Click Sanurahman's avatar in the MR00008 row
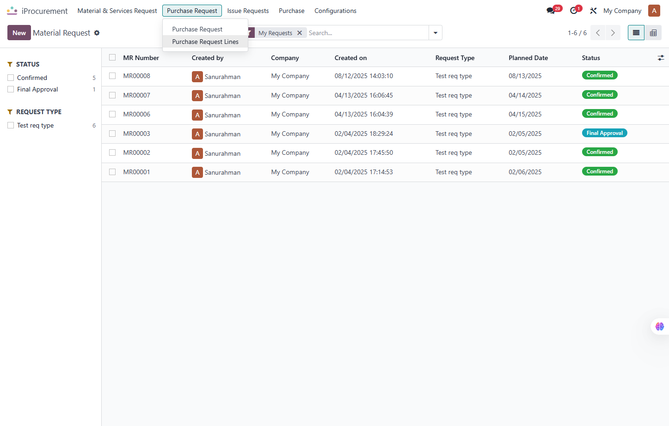669x426 pixels. [197, 77]
